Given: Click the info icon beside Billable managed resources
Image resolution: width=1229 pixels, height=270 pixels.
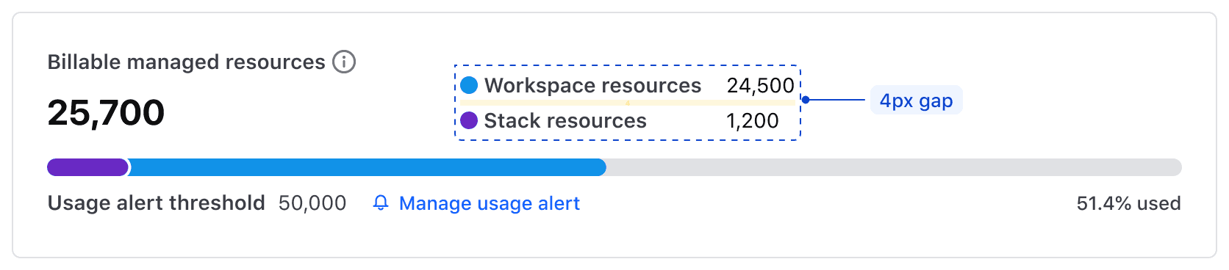Looking at the screenshot, I should (344, 62).
